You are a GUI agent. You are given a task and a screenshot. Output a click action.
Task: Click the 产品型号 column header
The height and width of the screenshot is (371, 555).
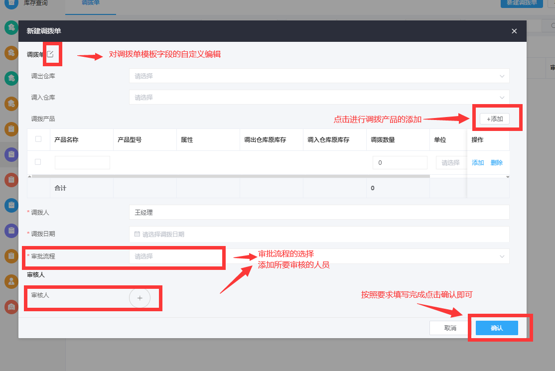pyautogui.click(x=130, y=140)
